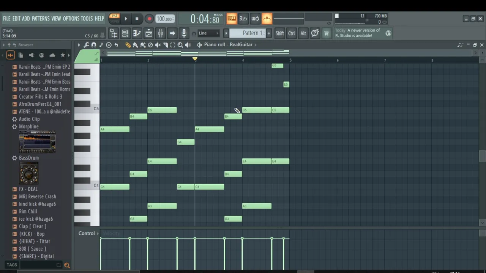Image resolution: width=486 pixels, height=273 pixels.
Task: Select the Mute tool
Action: tap(158, 45)
